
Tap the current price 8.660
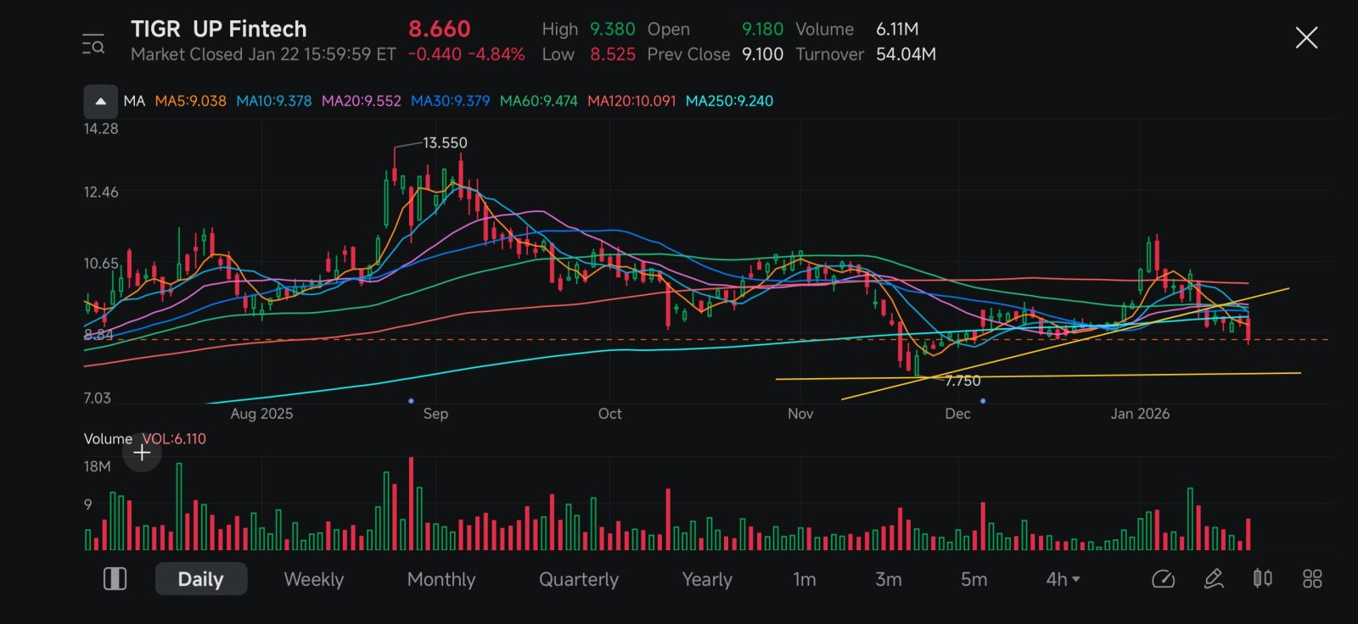[x=440, y=29]
